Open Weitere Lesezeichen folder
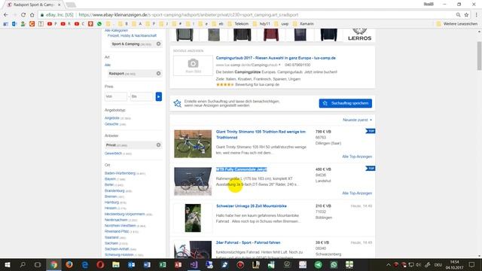 (457, 23)
